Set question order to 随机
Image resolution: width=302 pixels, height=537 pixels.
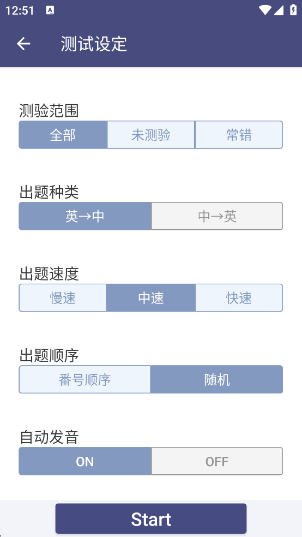click(x=216, y=379)
